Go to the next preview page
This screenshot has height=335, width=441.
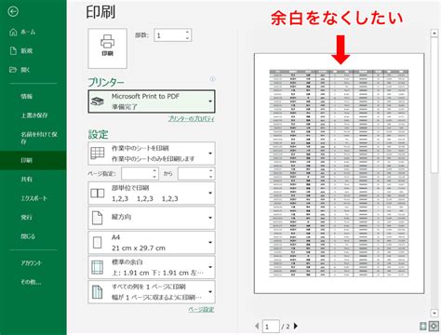pyautogui.click(x=296, y=326)
